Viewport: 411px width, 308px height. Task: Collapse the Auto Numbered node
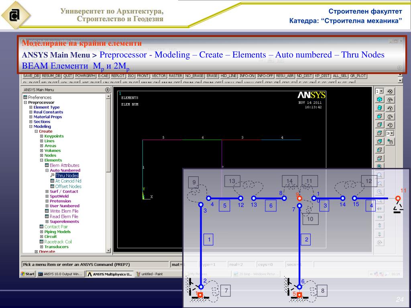point(47,170)
